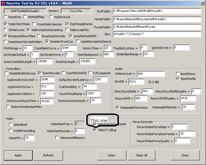Click the HomeFolder path field

[157, 19]
